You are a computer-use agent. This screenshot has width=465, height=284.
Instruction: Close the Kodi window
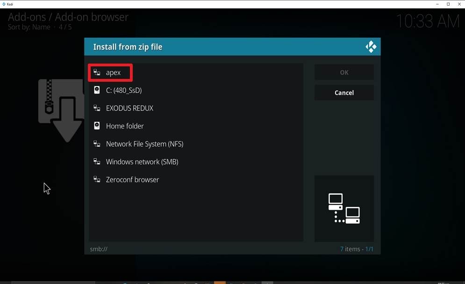point(459,4)
